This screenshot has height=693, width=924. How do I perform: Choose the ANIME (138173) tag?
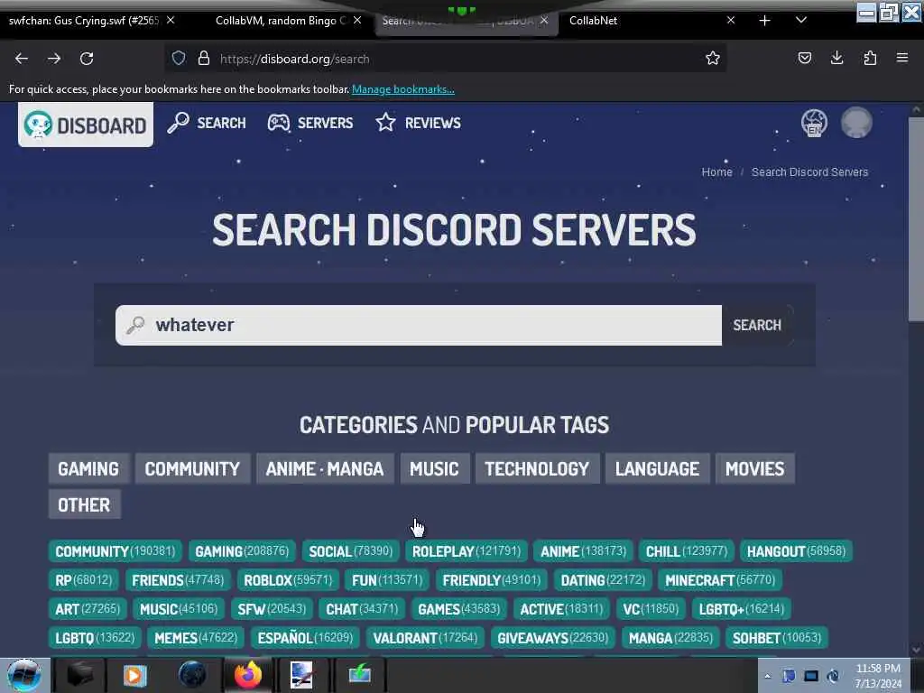pos(584,551)
